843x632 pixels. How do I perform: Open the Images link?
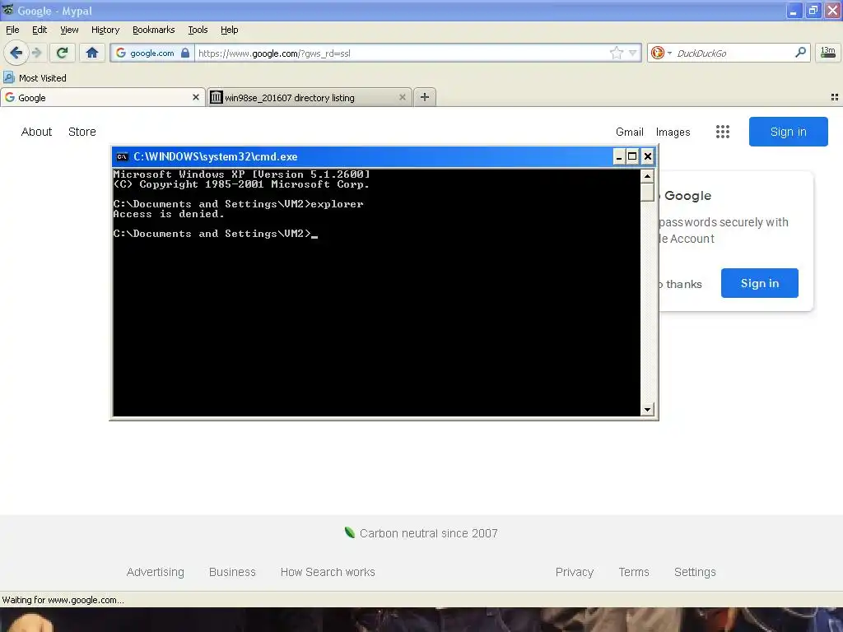[x=673, y=132]
